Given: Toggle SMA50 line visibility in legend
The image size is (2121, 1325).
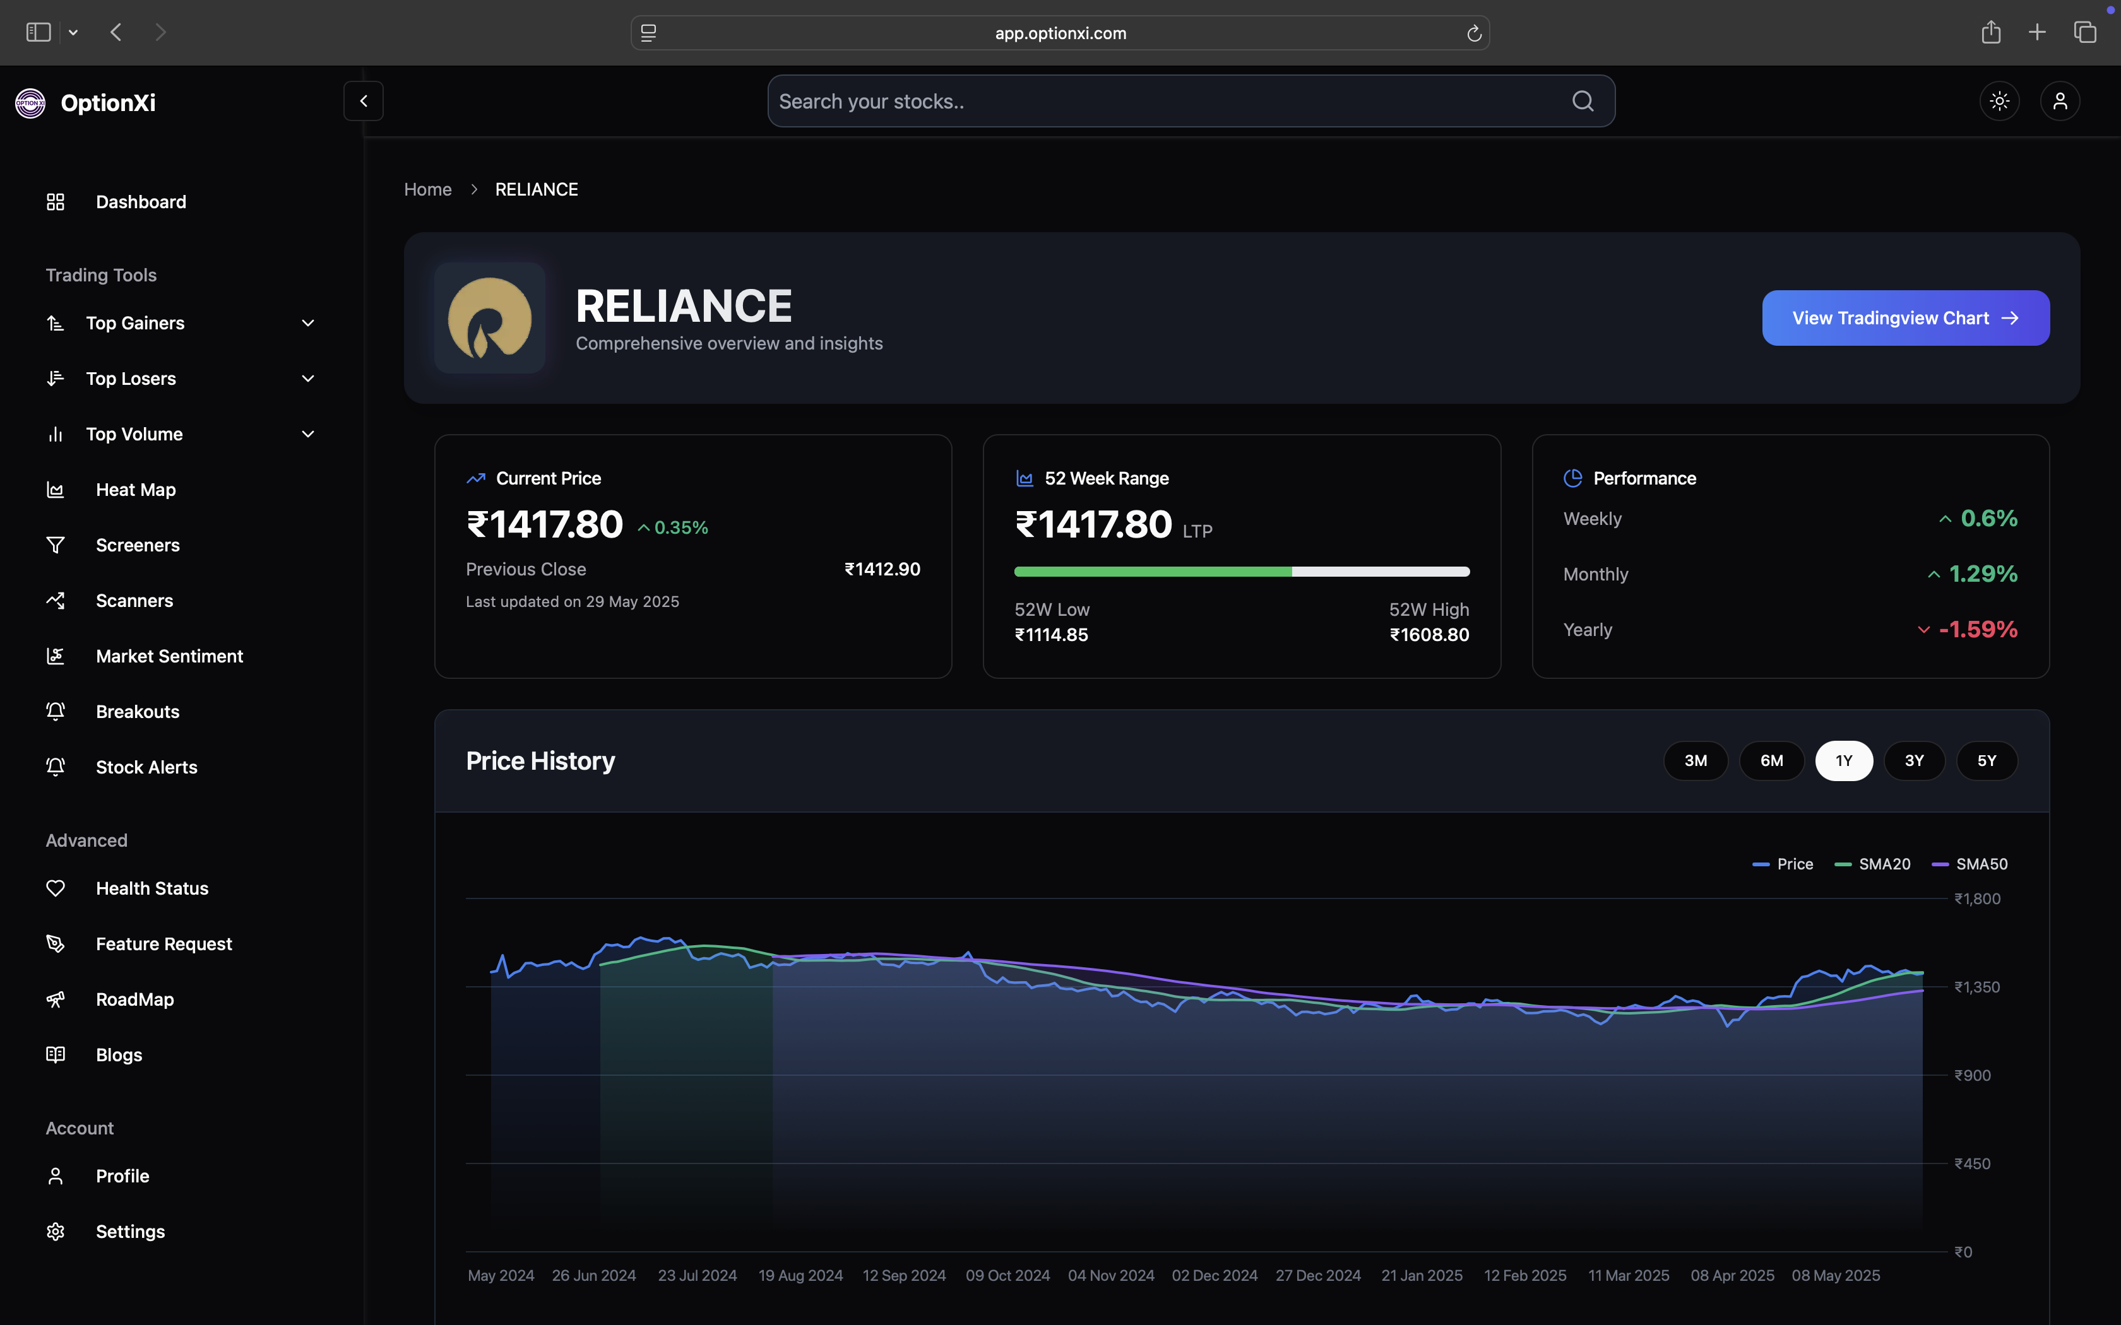Looking at the screenshot, I should tap(1970, 864).
